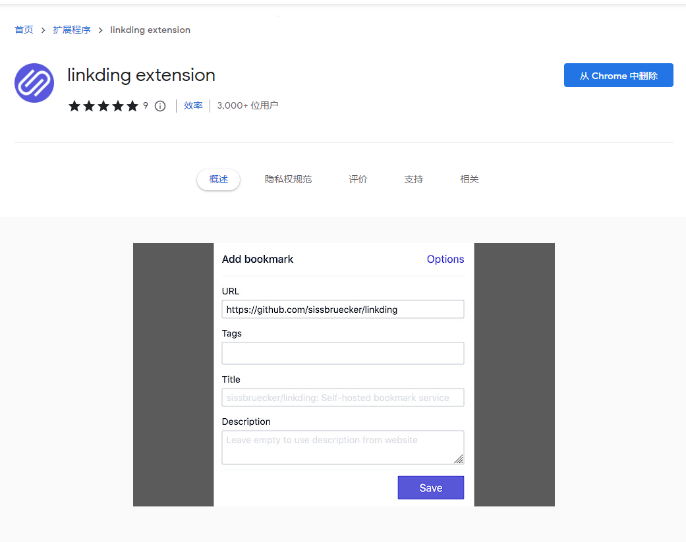This screenshot has width=686, height=542.
Task: Click the five-star rating display
Action: (103, 106)
